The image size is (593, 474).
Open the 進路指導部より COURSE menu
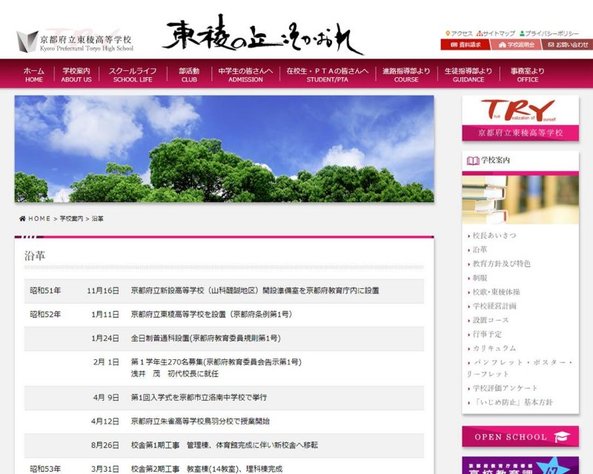click(406, 75)
